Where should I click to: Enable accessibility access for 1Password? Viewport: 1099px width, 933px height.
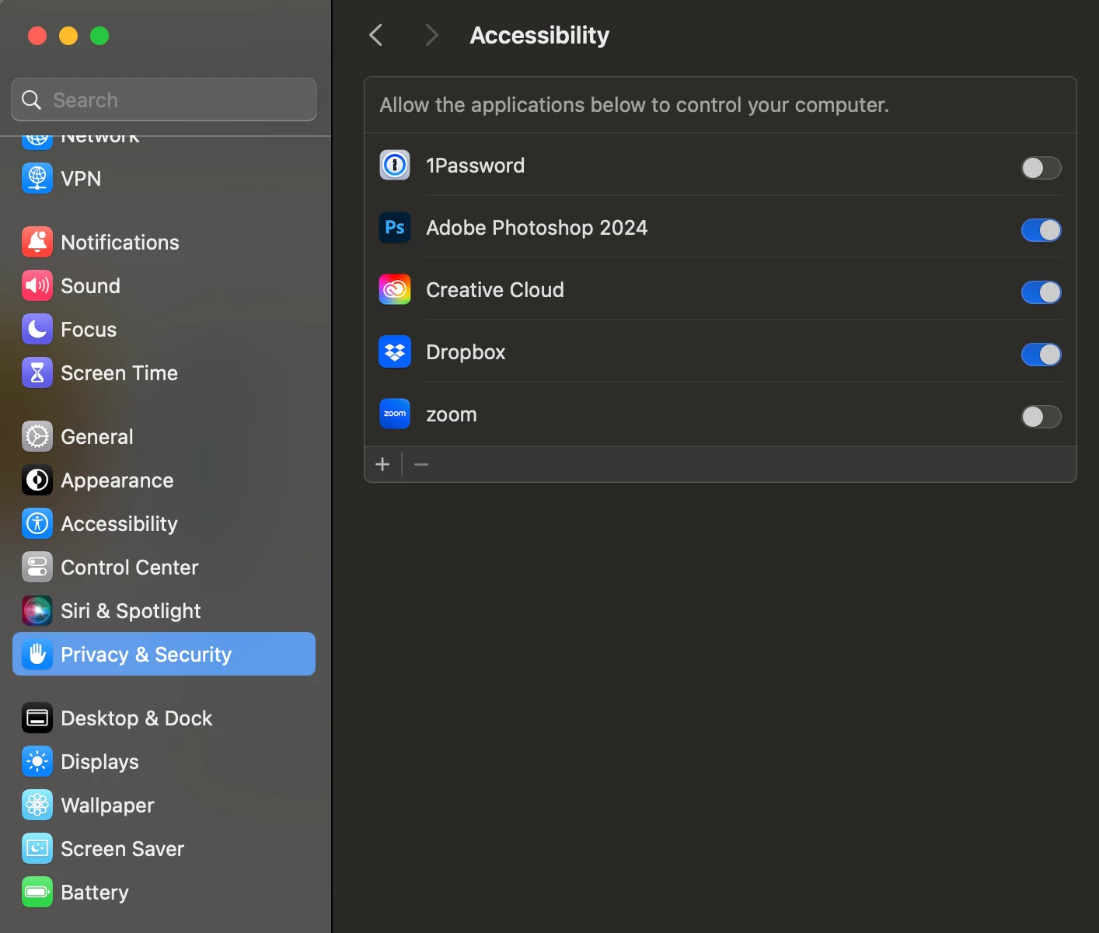[x=1041, y=168]
